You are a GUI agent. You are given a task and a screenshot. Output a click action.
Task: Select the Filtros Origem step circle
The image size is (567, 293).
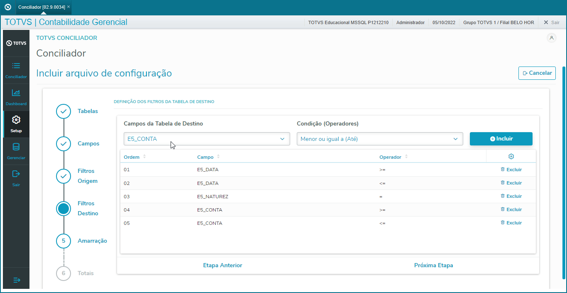[x=64, y=176]
